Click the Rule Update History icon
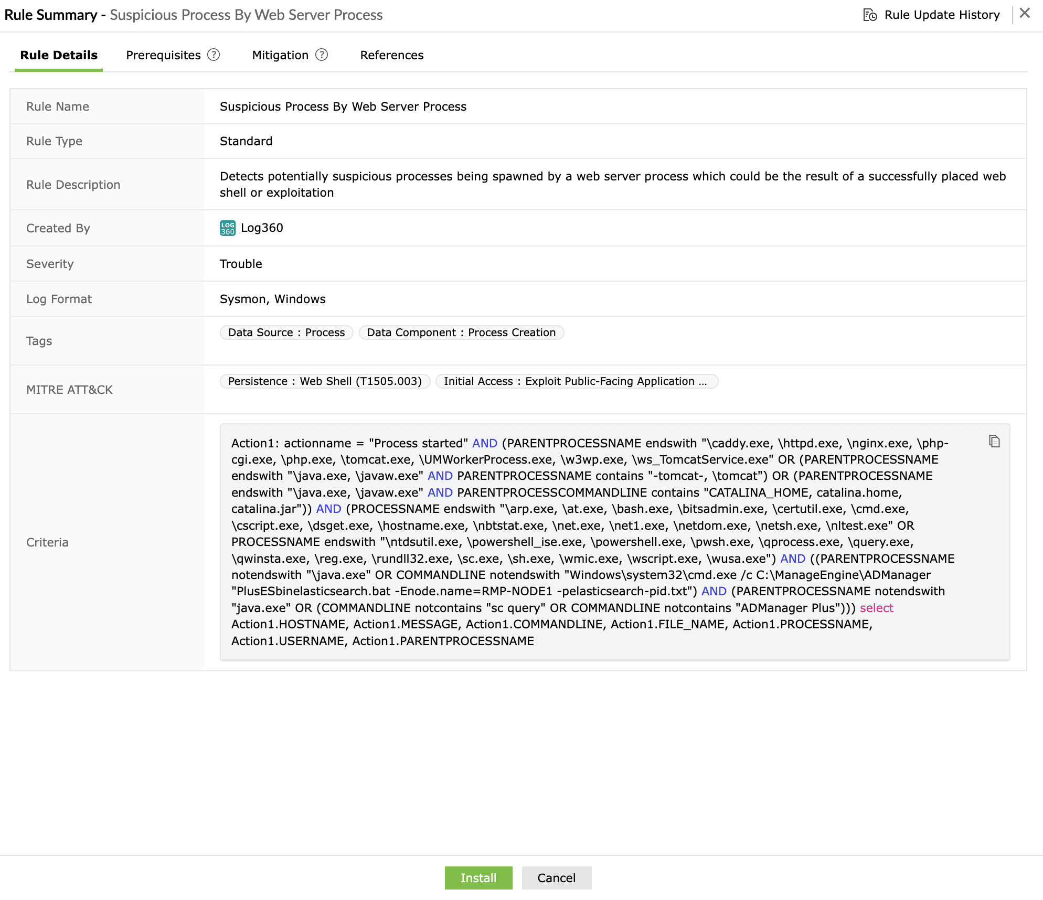The width and height of the screenshot is (1043, 900). (870, 15)
